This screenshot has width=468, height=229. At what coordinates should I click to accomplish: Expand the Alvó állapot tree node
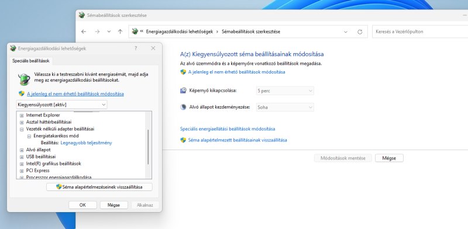coord(22,150)
